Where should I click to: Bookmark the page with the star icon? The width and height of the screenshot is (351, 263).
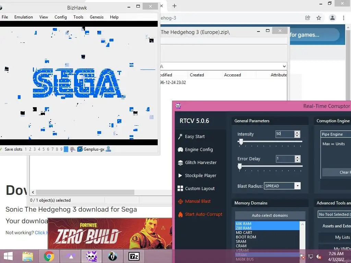[319, 18]
